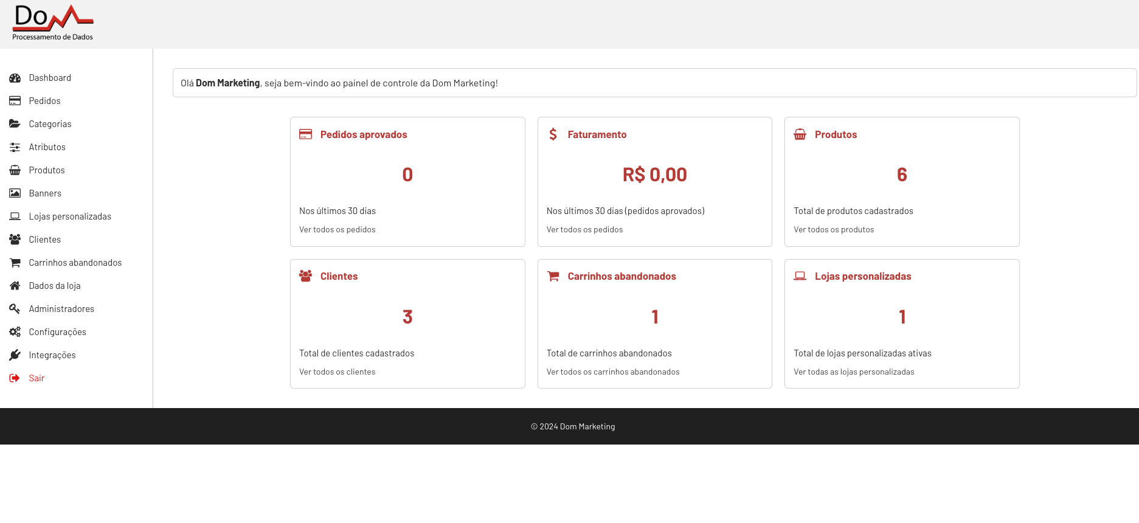The image size is (1139, 523).
Task: Click 'Total de produtos cadastrados' text
Action: tap(853, 211)
